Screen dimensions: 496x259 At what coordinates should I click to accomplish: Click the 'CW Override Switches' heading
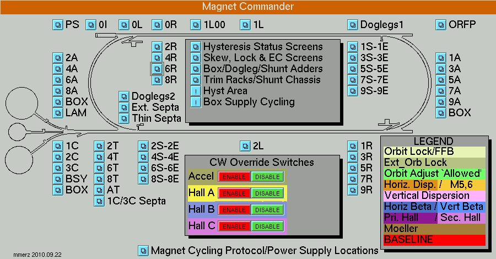tap(262, 162)
